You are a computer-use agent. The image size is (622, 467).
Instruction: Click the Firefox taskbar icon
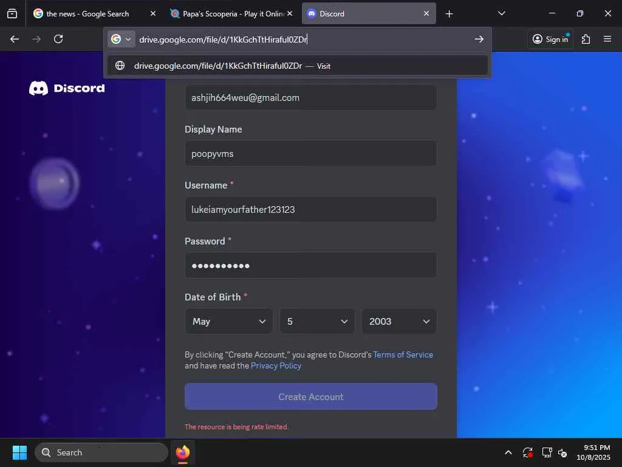[183, 452]
